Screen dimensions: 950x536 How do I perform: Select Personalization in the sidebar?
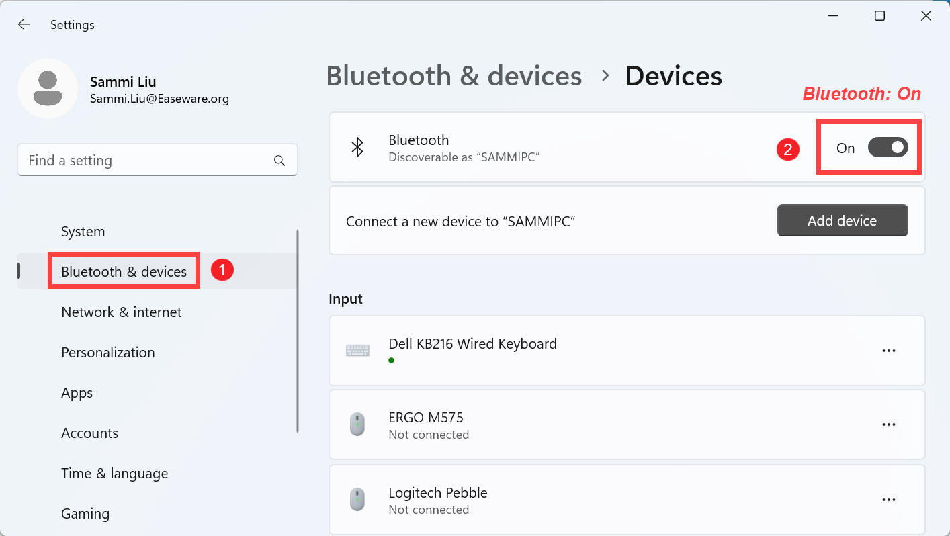[107, 352]
